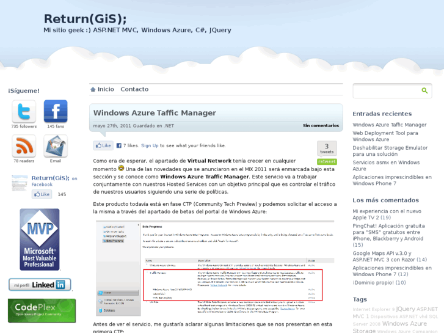
Task: Enlarge the beta programs portal screenshot
Action: click(215, 268)
